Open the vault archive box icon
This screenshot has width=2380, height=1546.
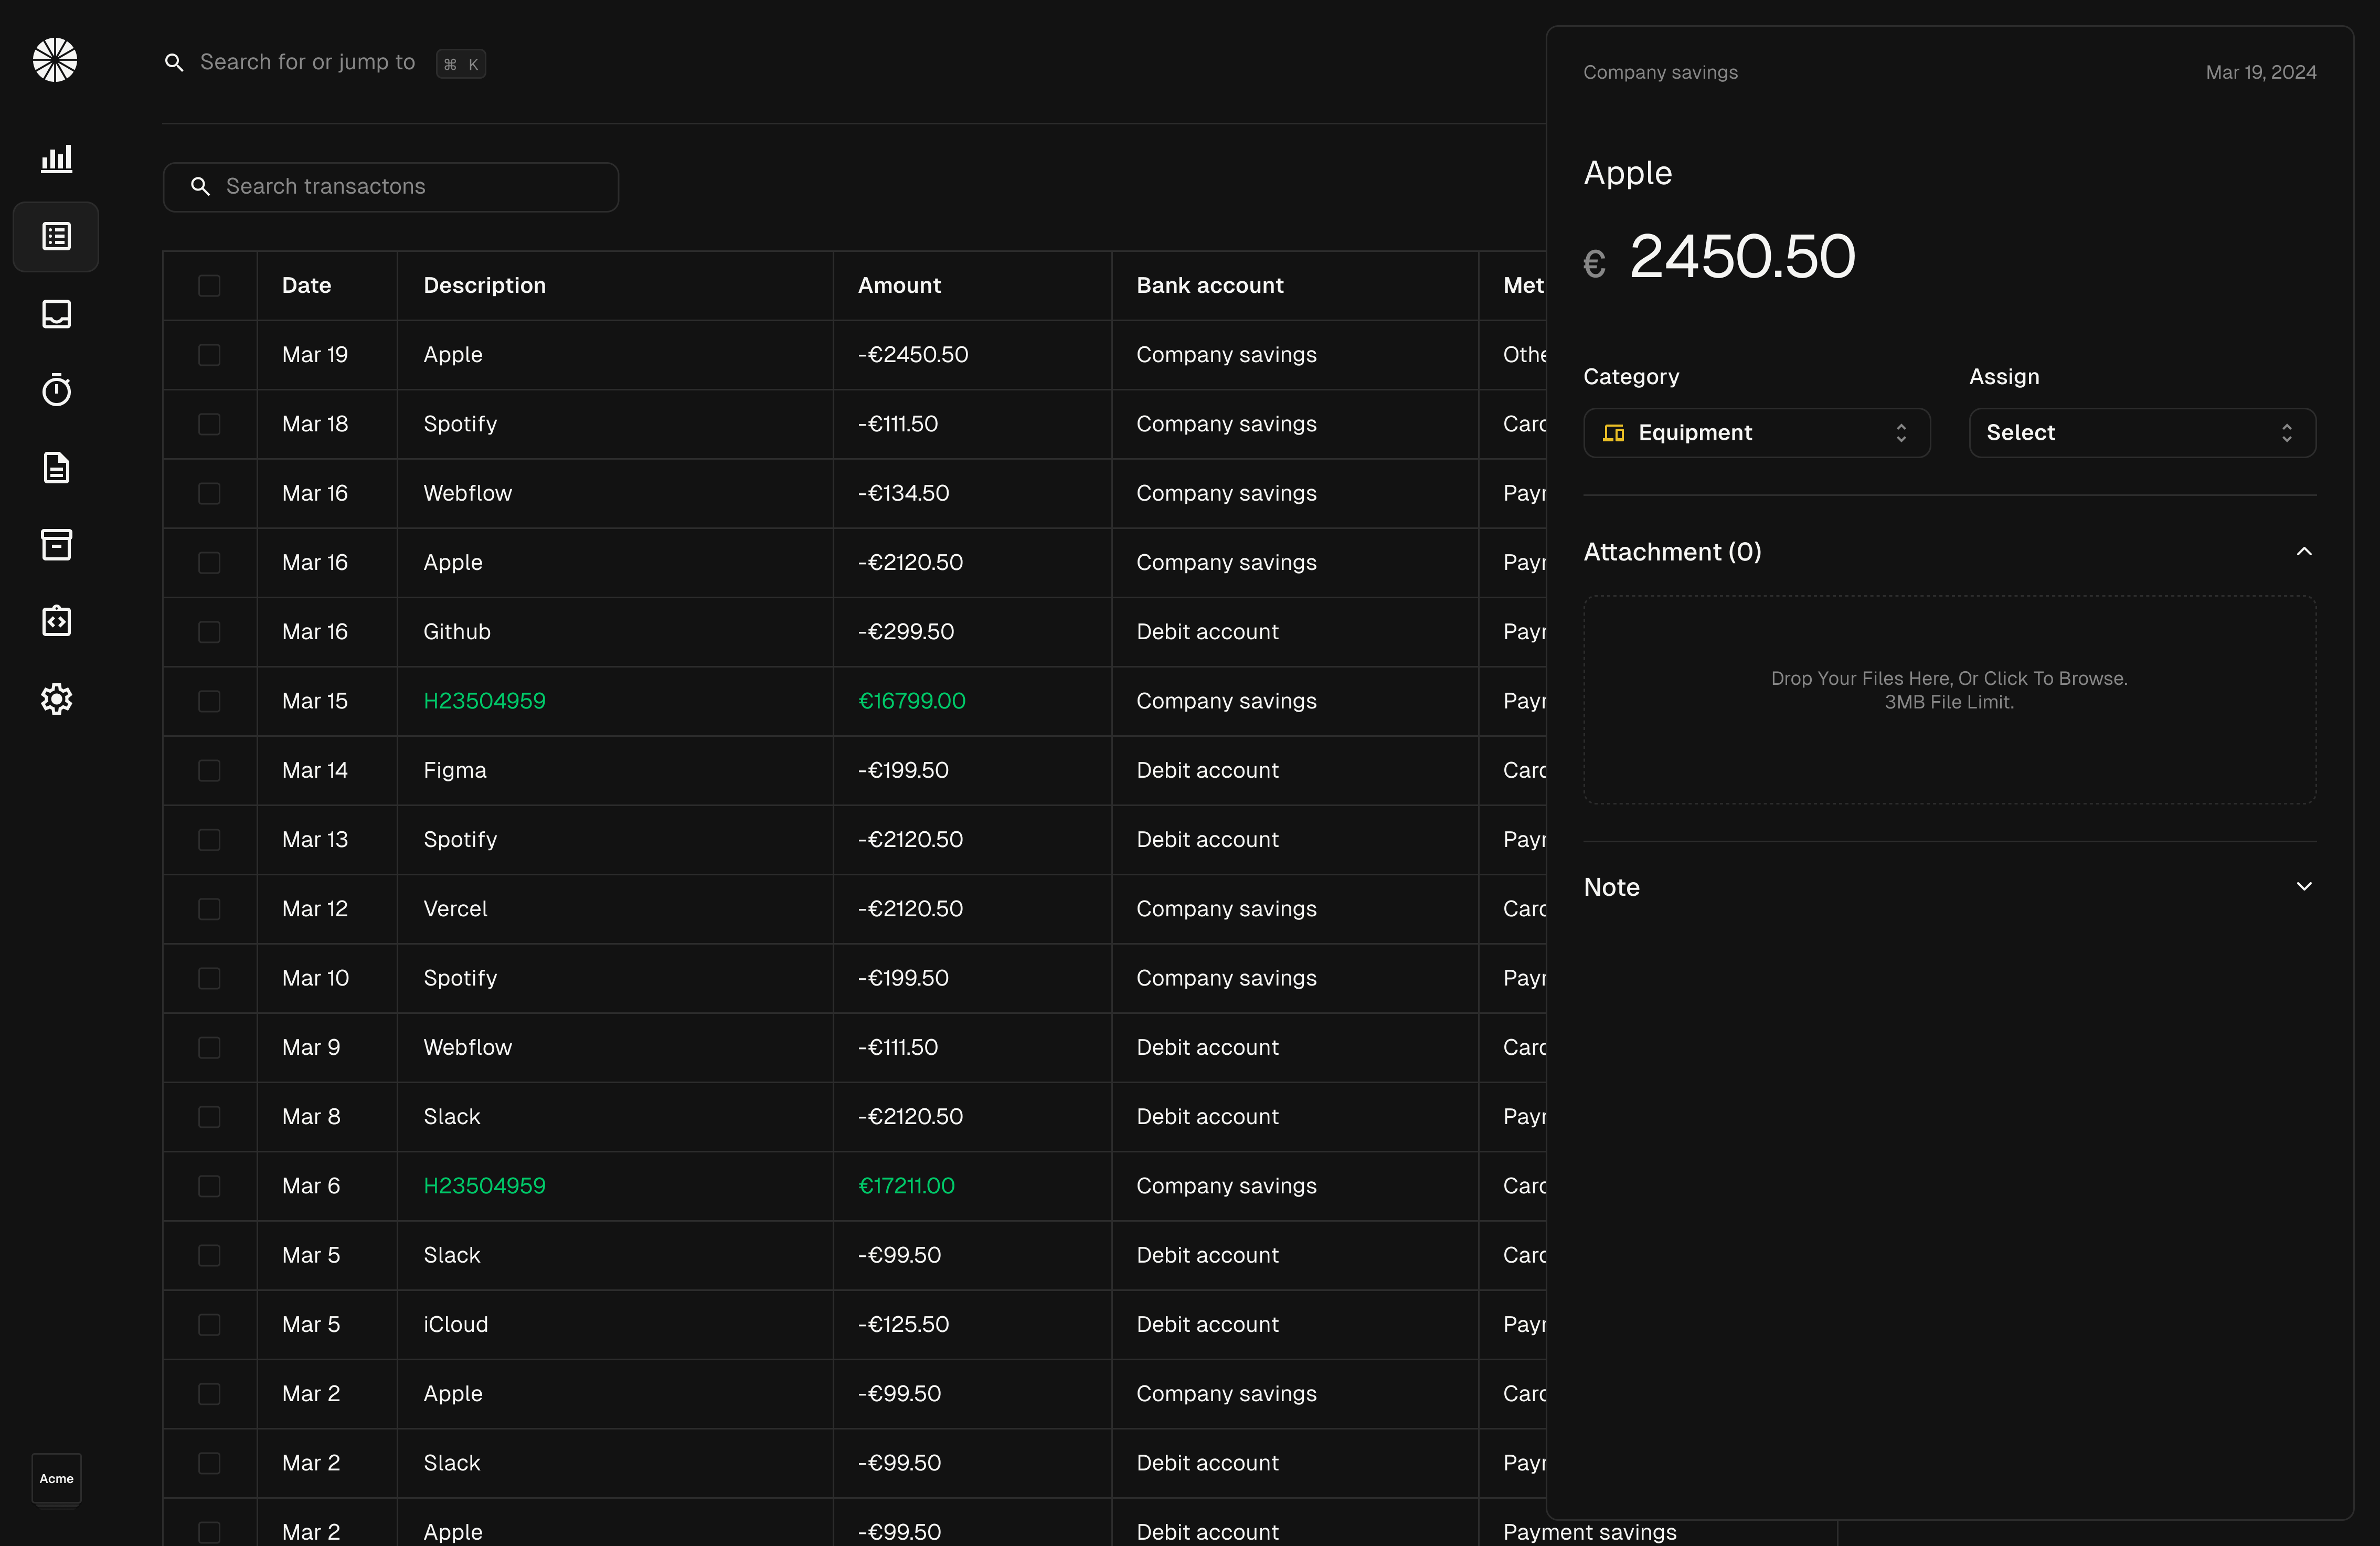(56, 544)
